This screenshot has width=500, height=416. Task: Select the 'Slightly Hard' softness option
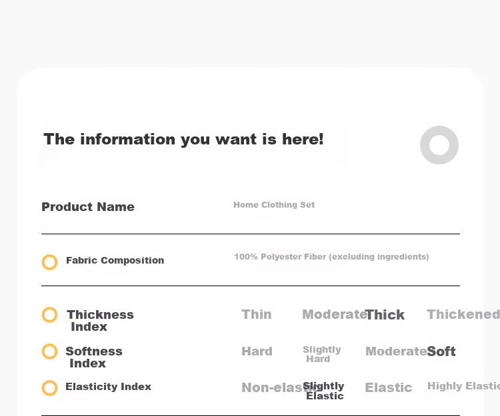coord(322,354)
